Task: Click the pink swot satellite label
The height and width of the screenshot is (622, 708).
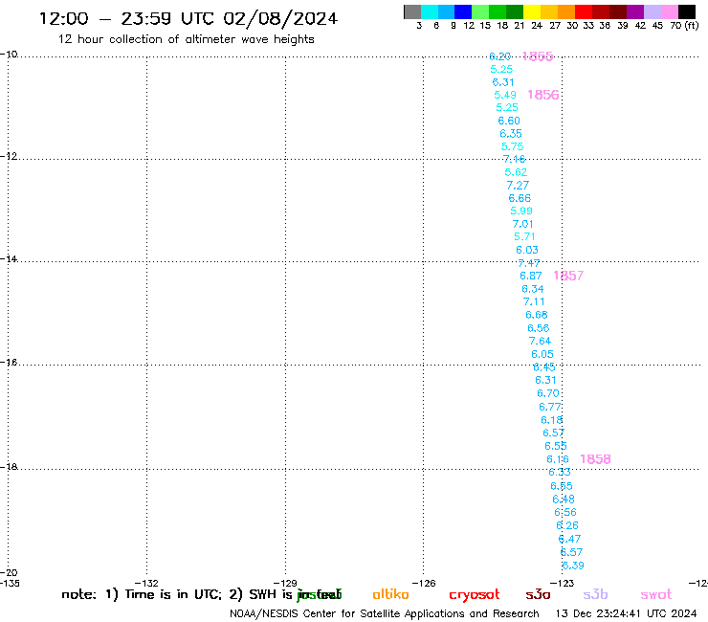Action: 656,595
